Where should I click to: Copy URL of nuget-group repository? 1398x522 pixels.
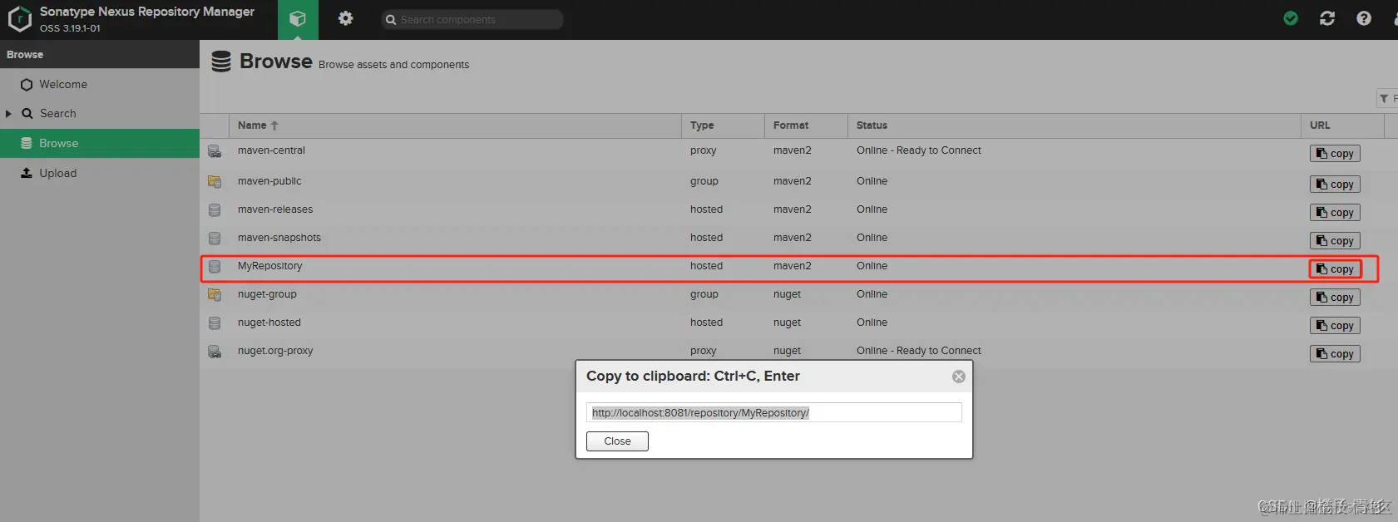(1335, 298)
